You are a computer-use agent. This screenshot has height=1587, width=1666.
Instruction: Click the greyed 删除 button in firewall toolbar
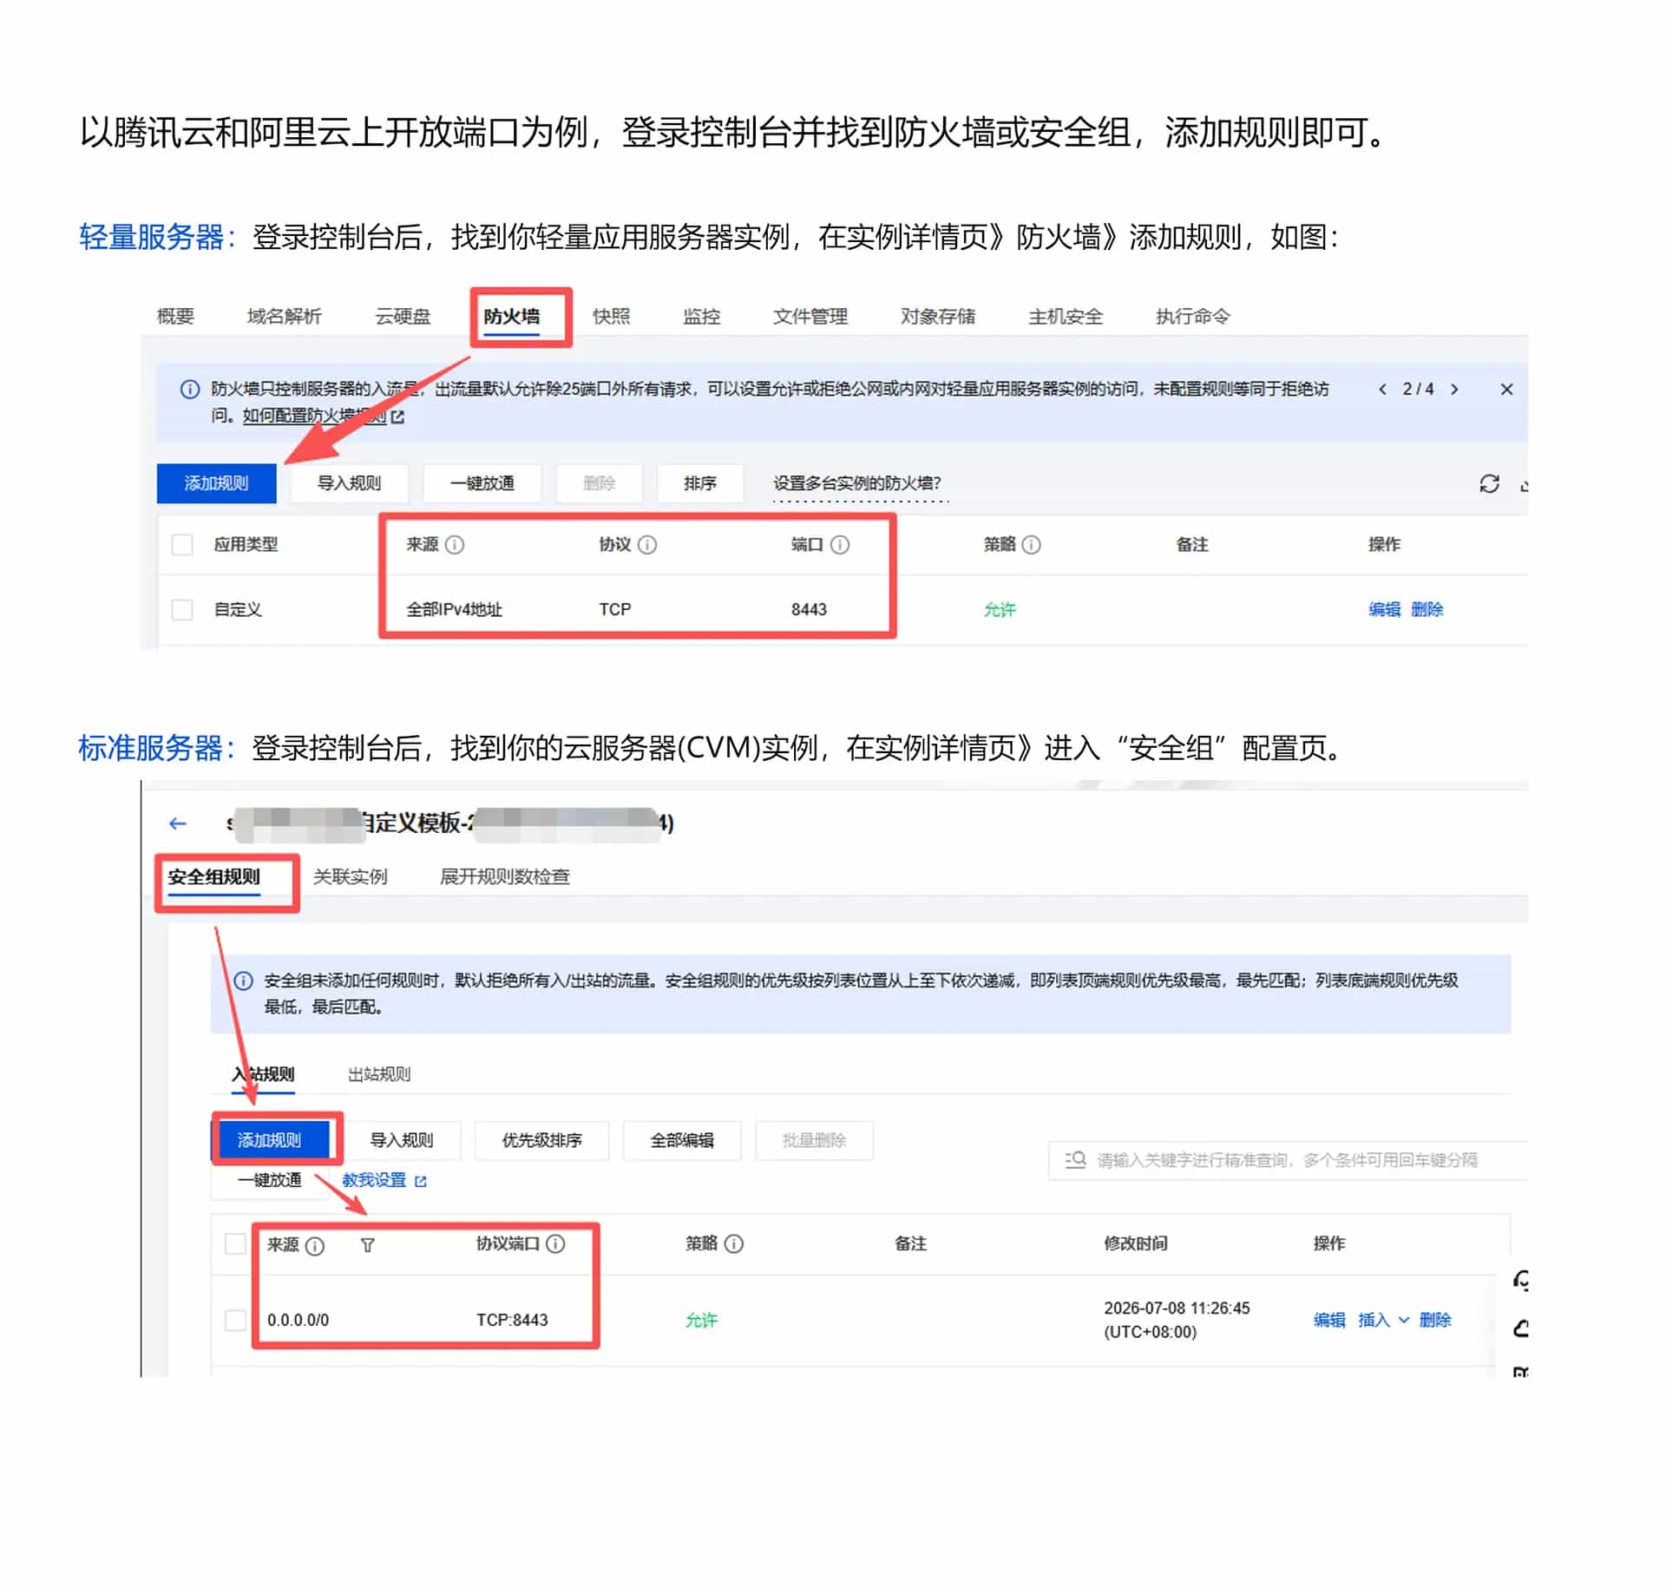(600, 483)
